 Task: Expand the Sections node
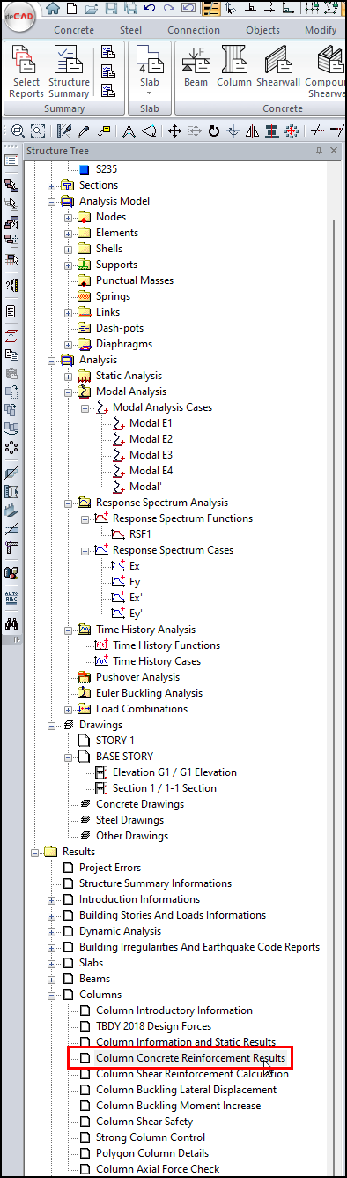[52, 185]
